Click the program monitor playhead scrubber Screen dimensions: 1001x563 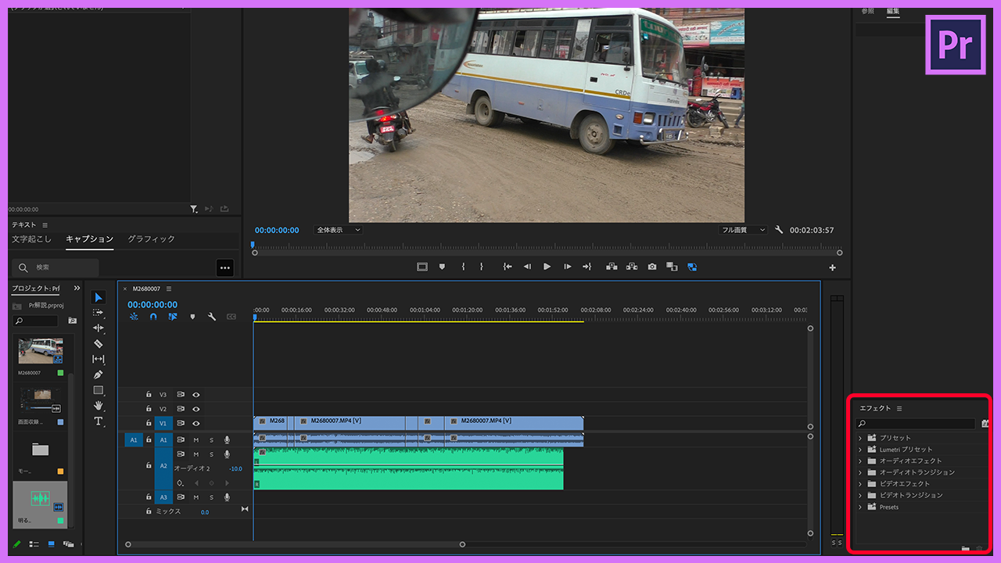point(253,245)
